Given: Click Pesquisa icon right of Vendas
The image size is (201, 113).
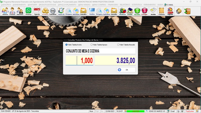Looking at the screenshot, I should pyautogui.click(x=99, y=11).
